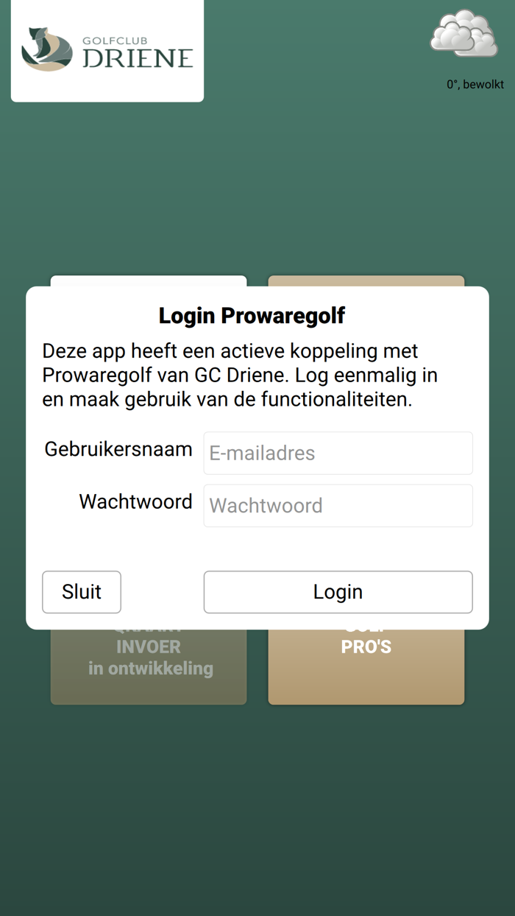
Task: Tap the 'in ontwikkeling' text on the tile
Action: coord(150,669)
